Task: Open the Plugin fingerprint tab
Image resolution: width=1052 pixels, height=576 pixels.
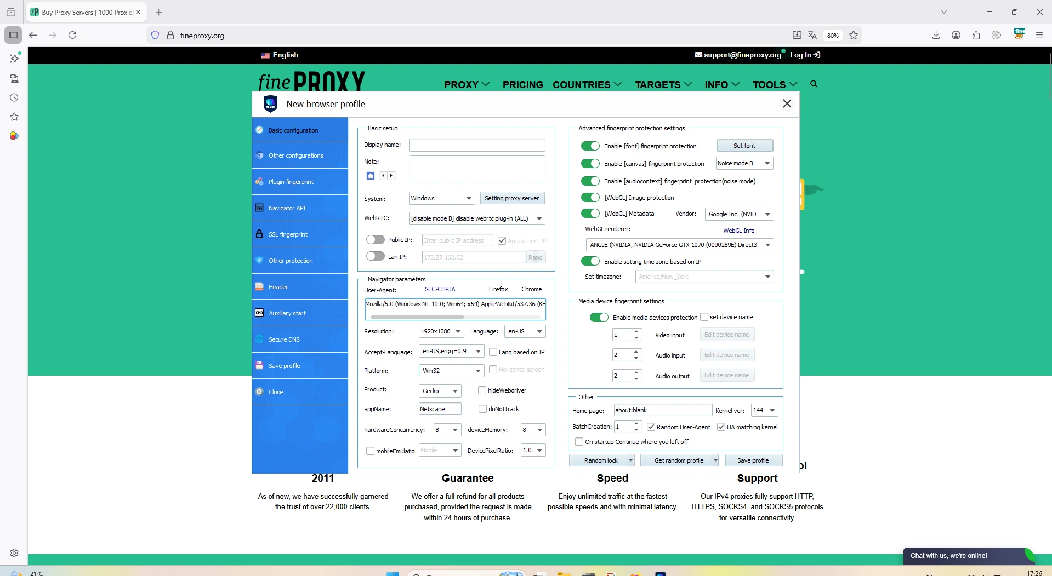Action: click(300, 182)
